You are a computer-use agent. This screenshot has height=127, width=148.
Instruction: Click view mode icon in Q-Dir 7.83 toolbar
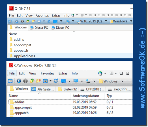[45, 81]
